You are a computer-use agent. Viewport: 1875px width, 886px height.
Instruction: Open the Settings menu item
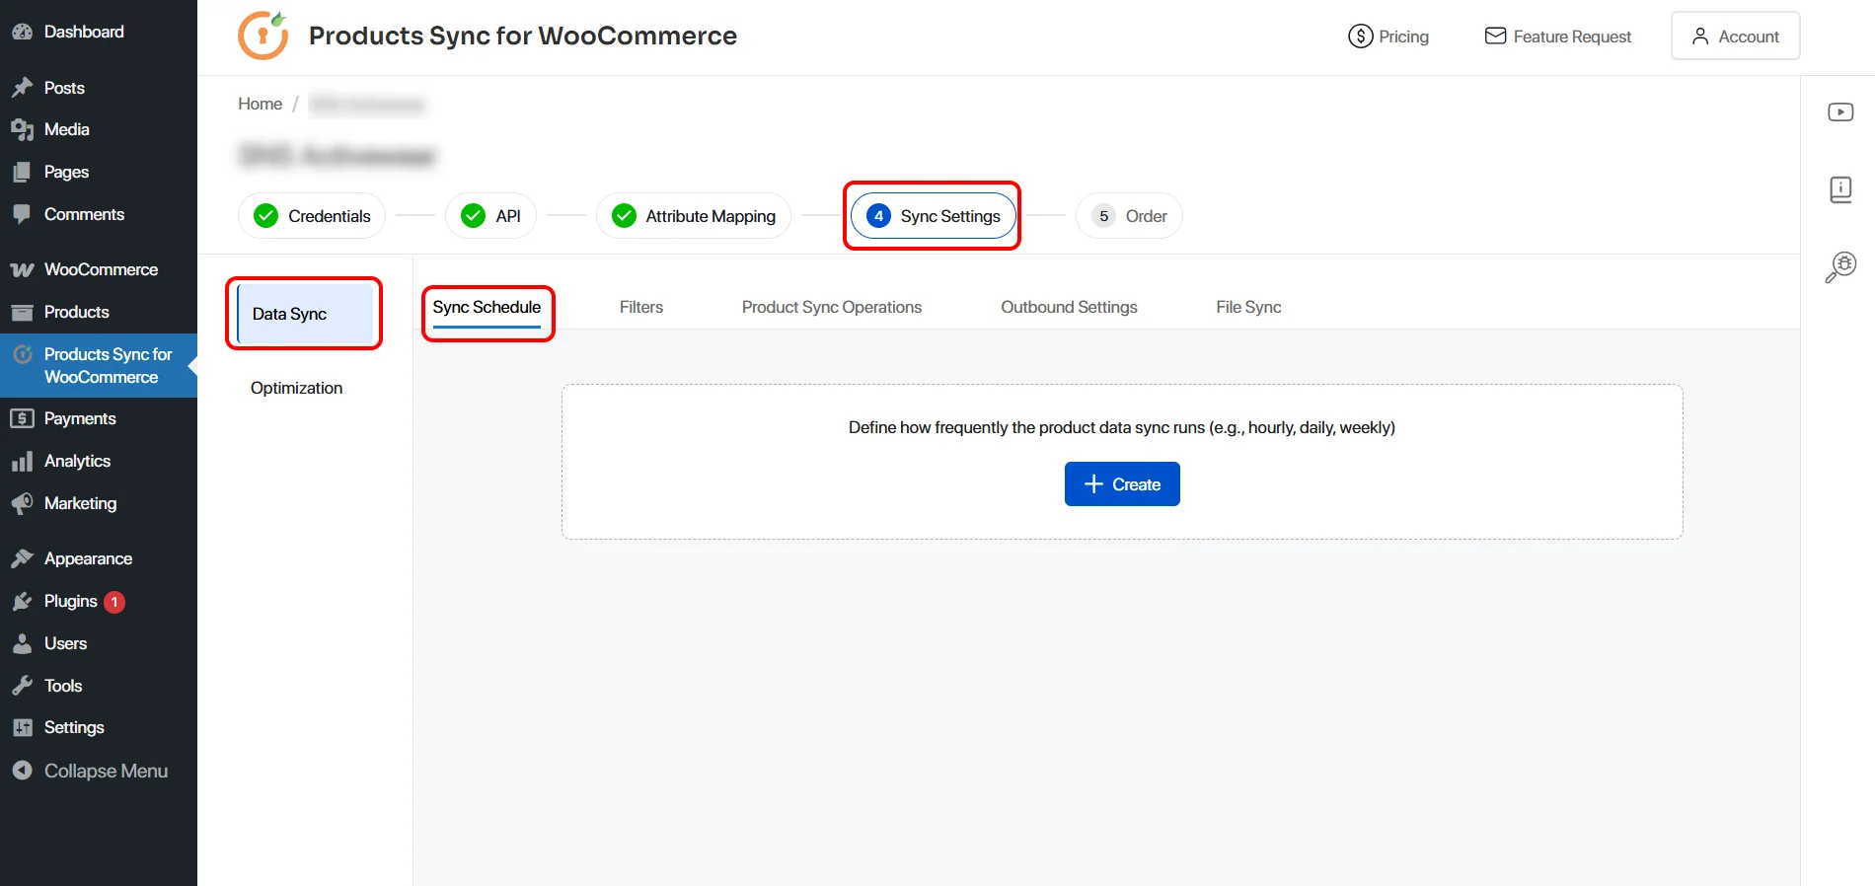click(x=99, y=727)
